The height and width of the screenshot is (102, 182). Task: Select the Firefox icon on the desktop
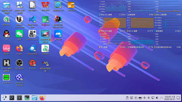(x=19, y=48)
